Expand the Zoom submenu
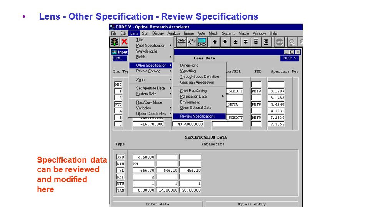 [151, 80]
